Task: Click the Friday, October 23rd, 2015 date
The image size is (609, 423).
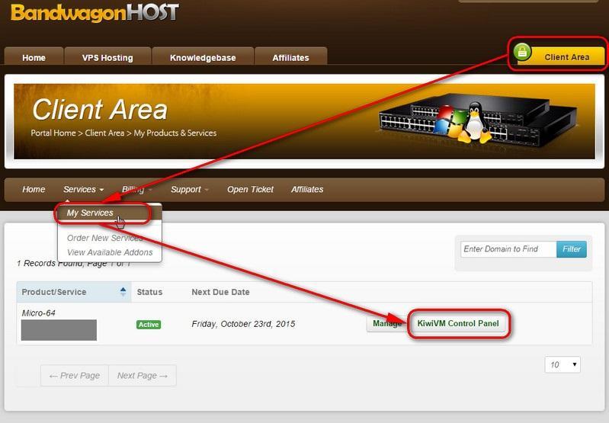Action: (243, 324)
